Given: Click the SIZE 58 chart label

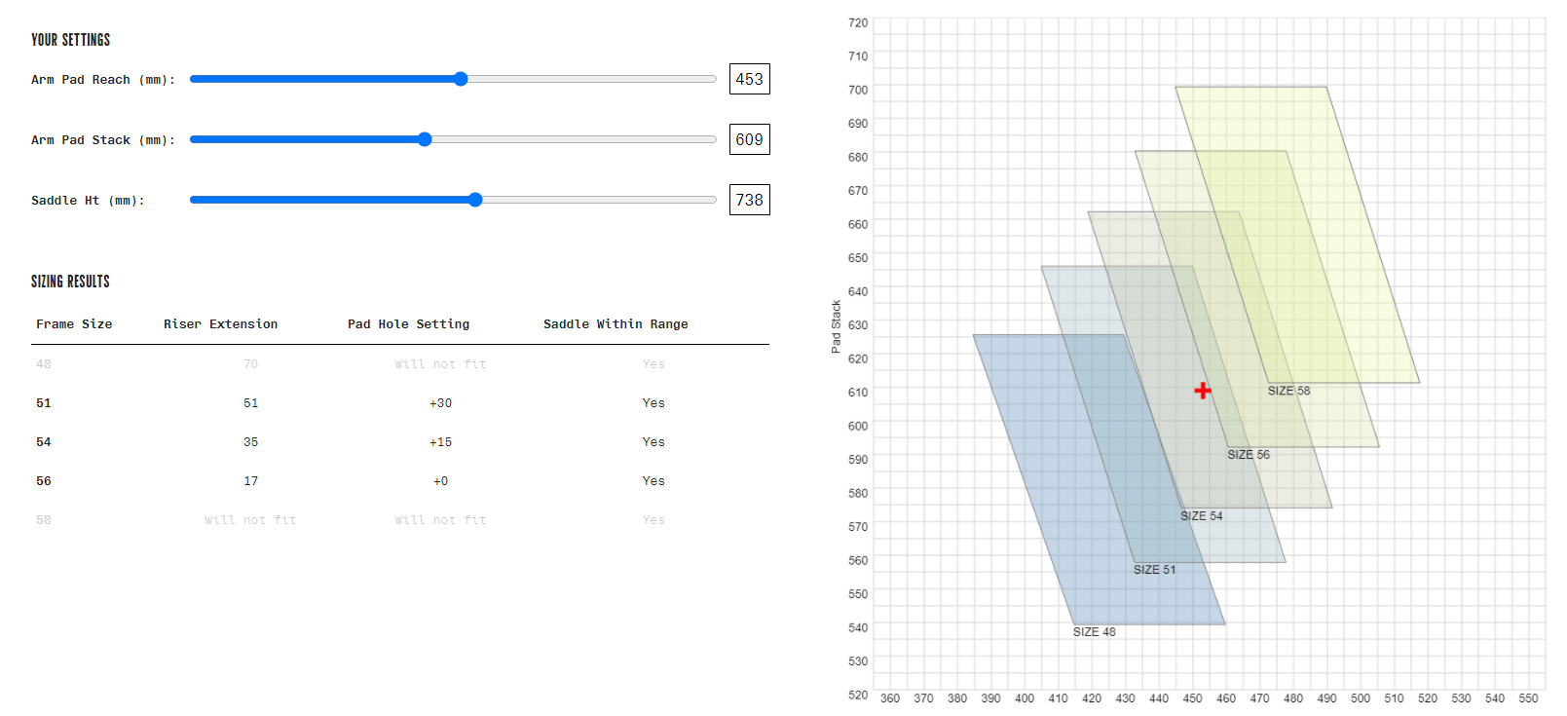Looking at the screenshot, I should [1288, 391].
